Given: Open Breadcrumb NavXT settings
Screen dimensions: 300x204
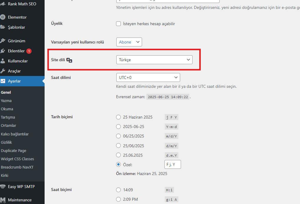Looking at the screenshot, I should pos(17,167).
